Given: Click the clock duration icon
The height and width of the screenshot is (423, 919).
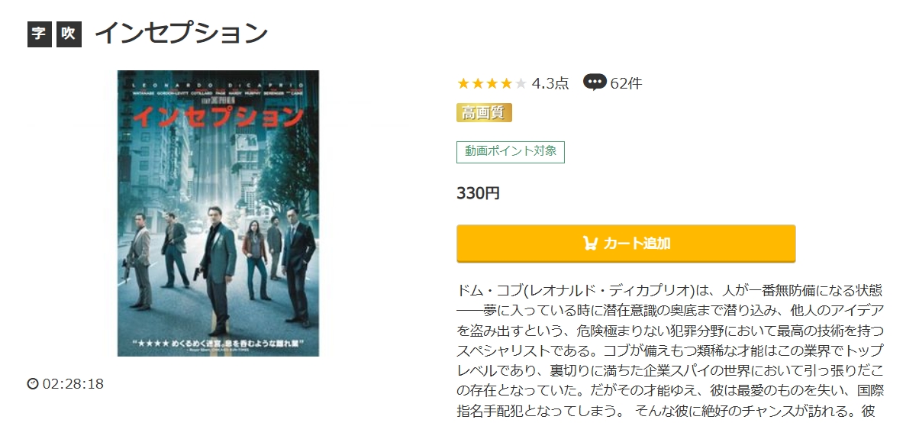Looking at the screenshot, I should click(33, 383).
